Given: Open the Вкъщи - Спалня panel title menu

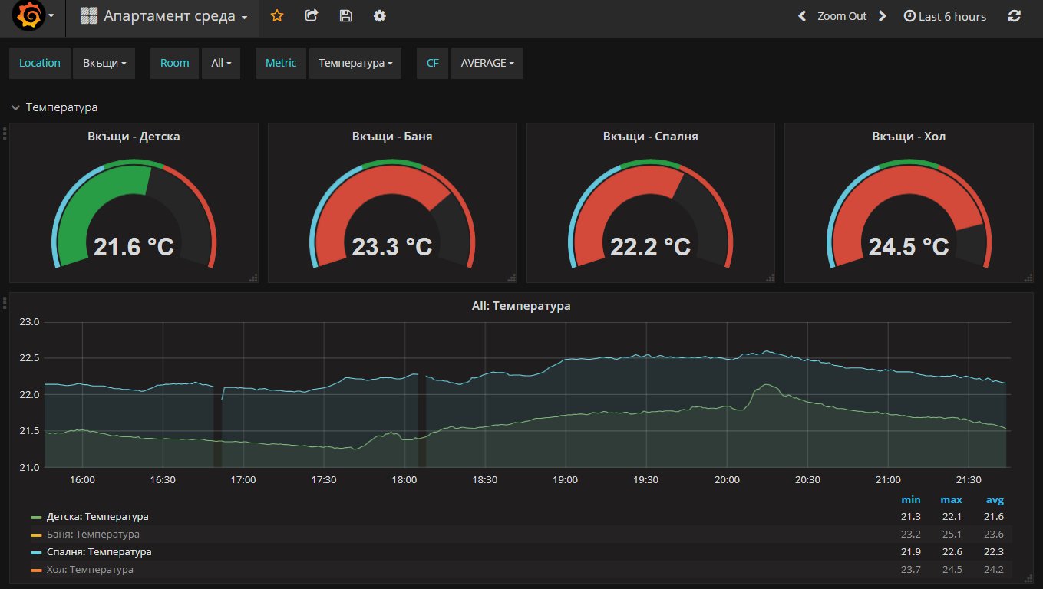Looking at the screenshot, I should (x=651, y=137).
